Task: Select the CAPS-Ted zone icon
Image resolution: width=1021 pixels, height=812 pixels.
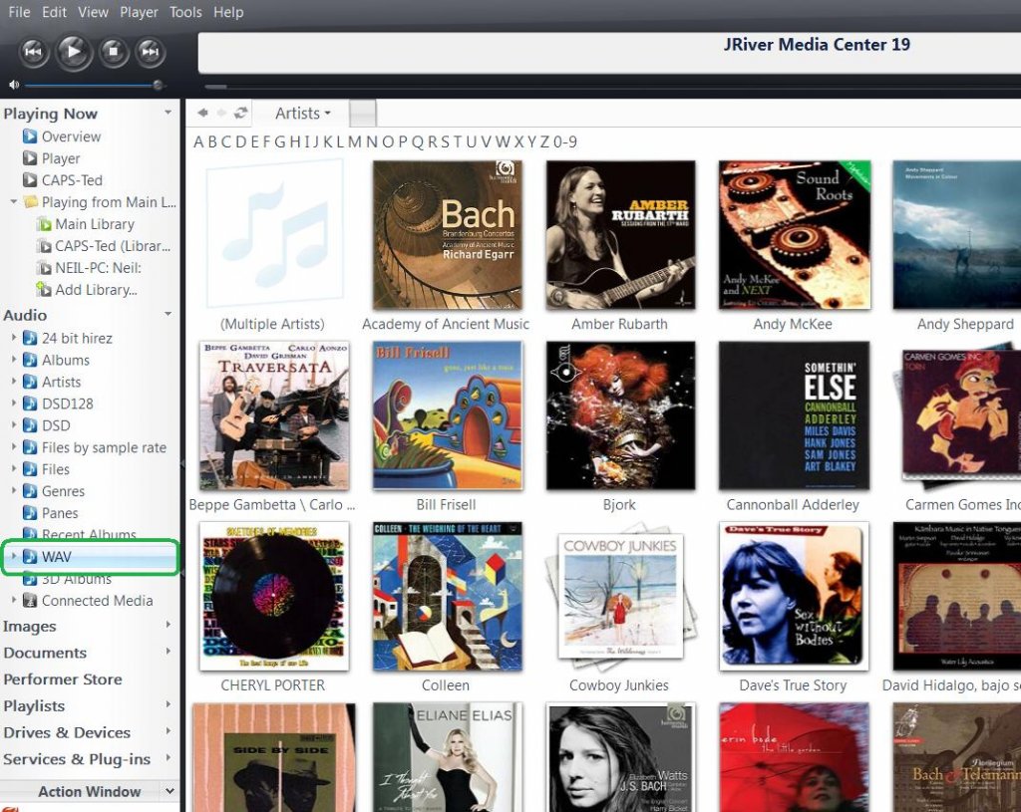Action: (30, 180)
